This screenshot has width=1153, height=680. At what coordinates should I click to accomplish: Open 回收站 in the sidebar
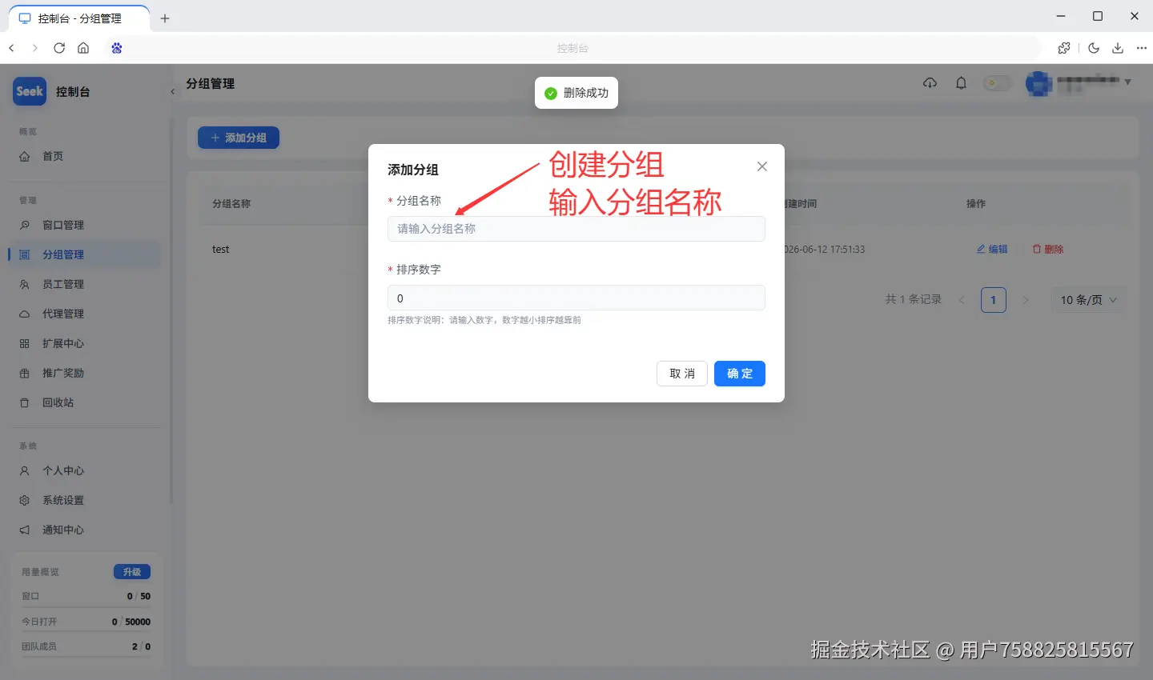[85, 402]
